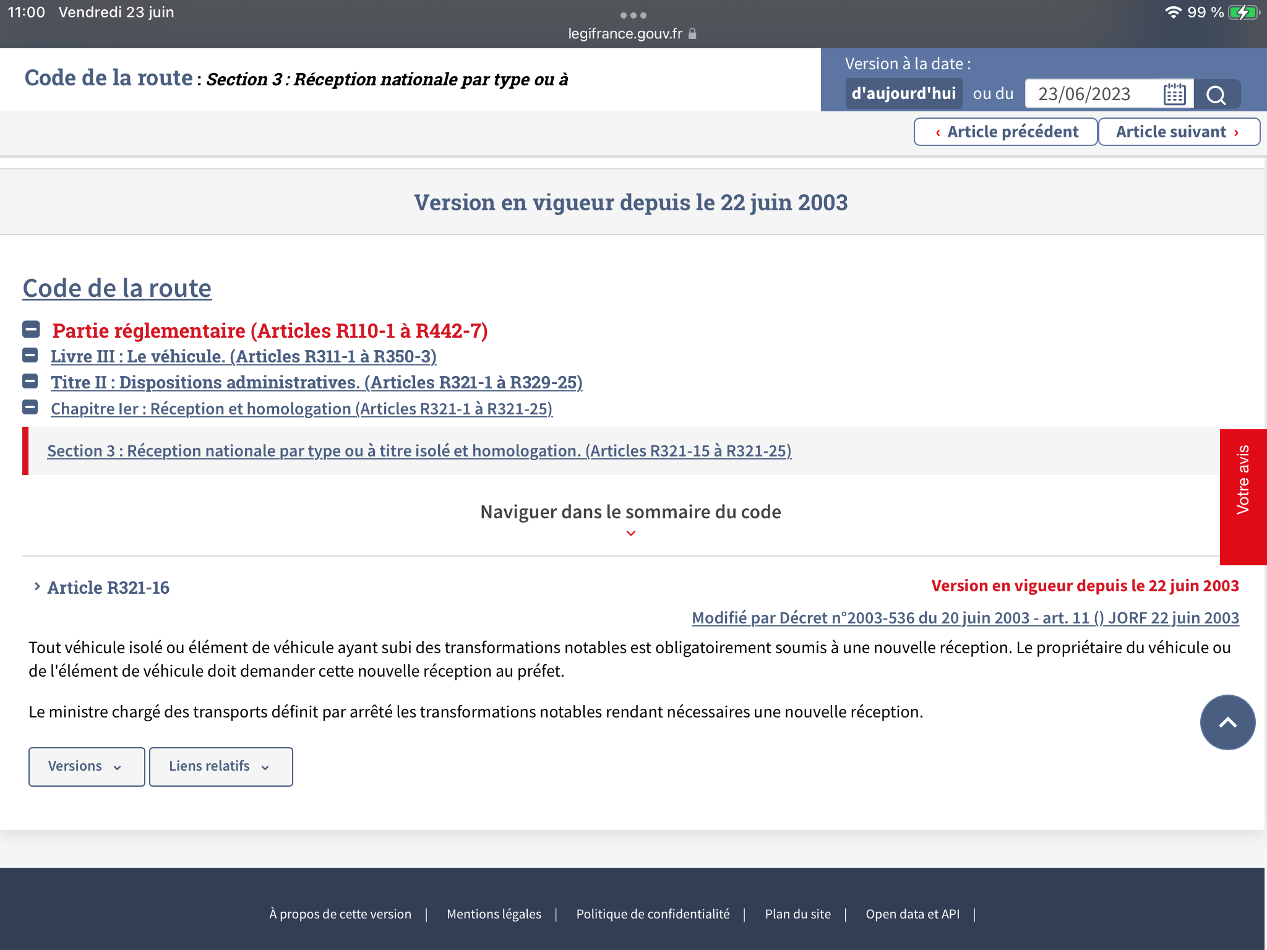Image resolution: width=1267 pixels, height=950 pixels.
Task: Tap the scroll-to-top arrow button
Action: pyautogui.click(x=1227, y=722)
